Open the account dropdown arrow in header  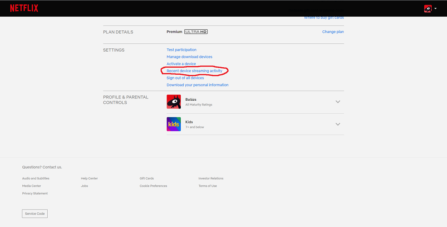[x=435, y=9]
